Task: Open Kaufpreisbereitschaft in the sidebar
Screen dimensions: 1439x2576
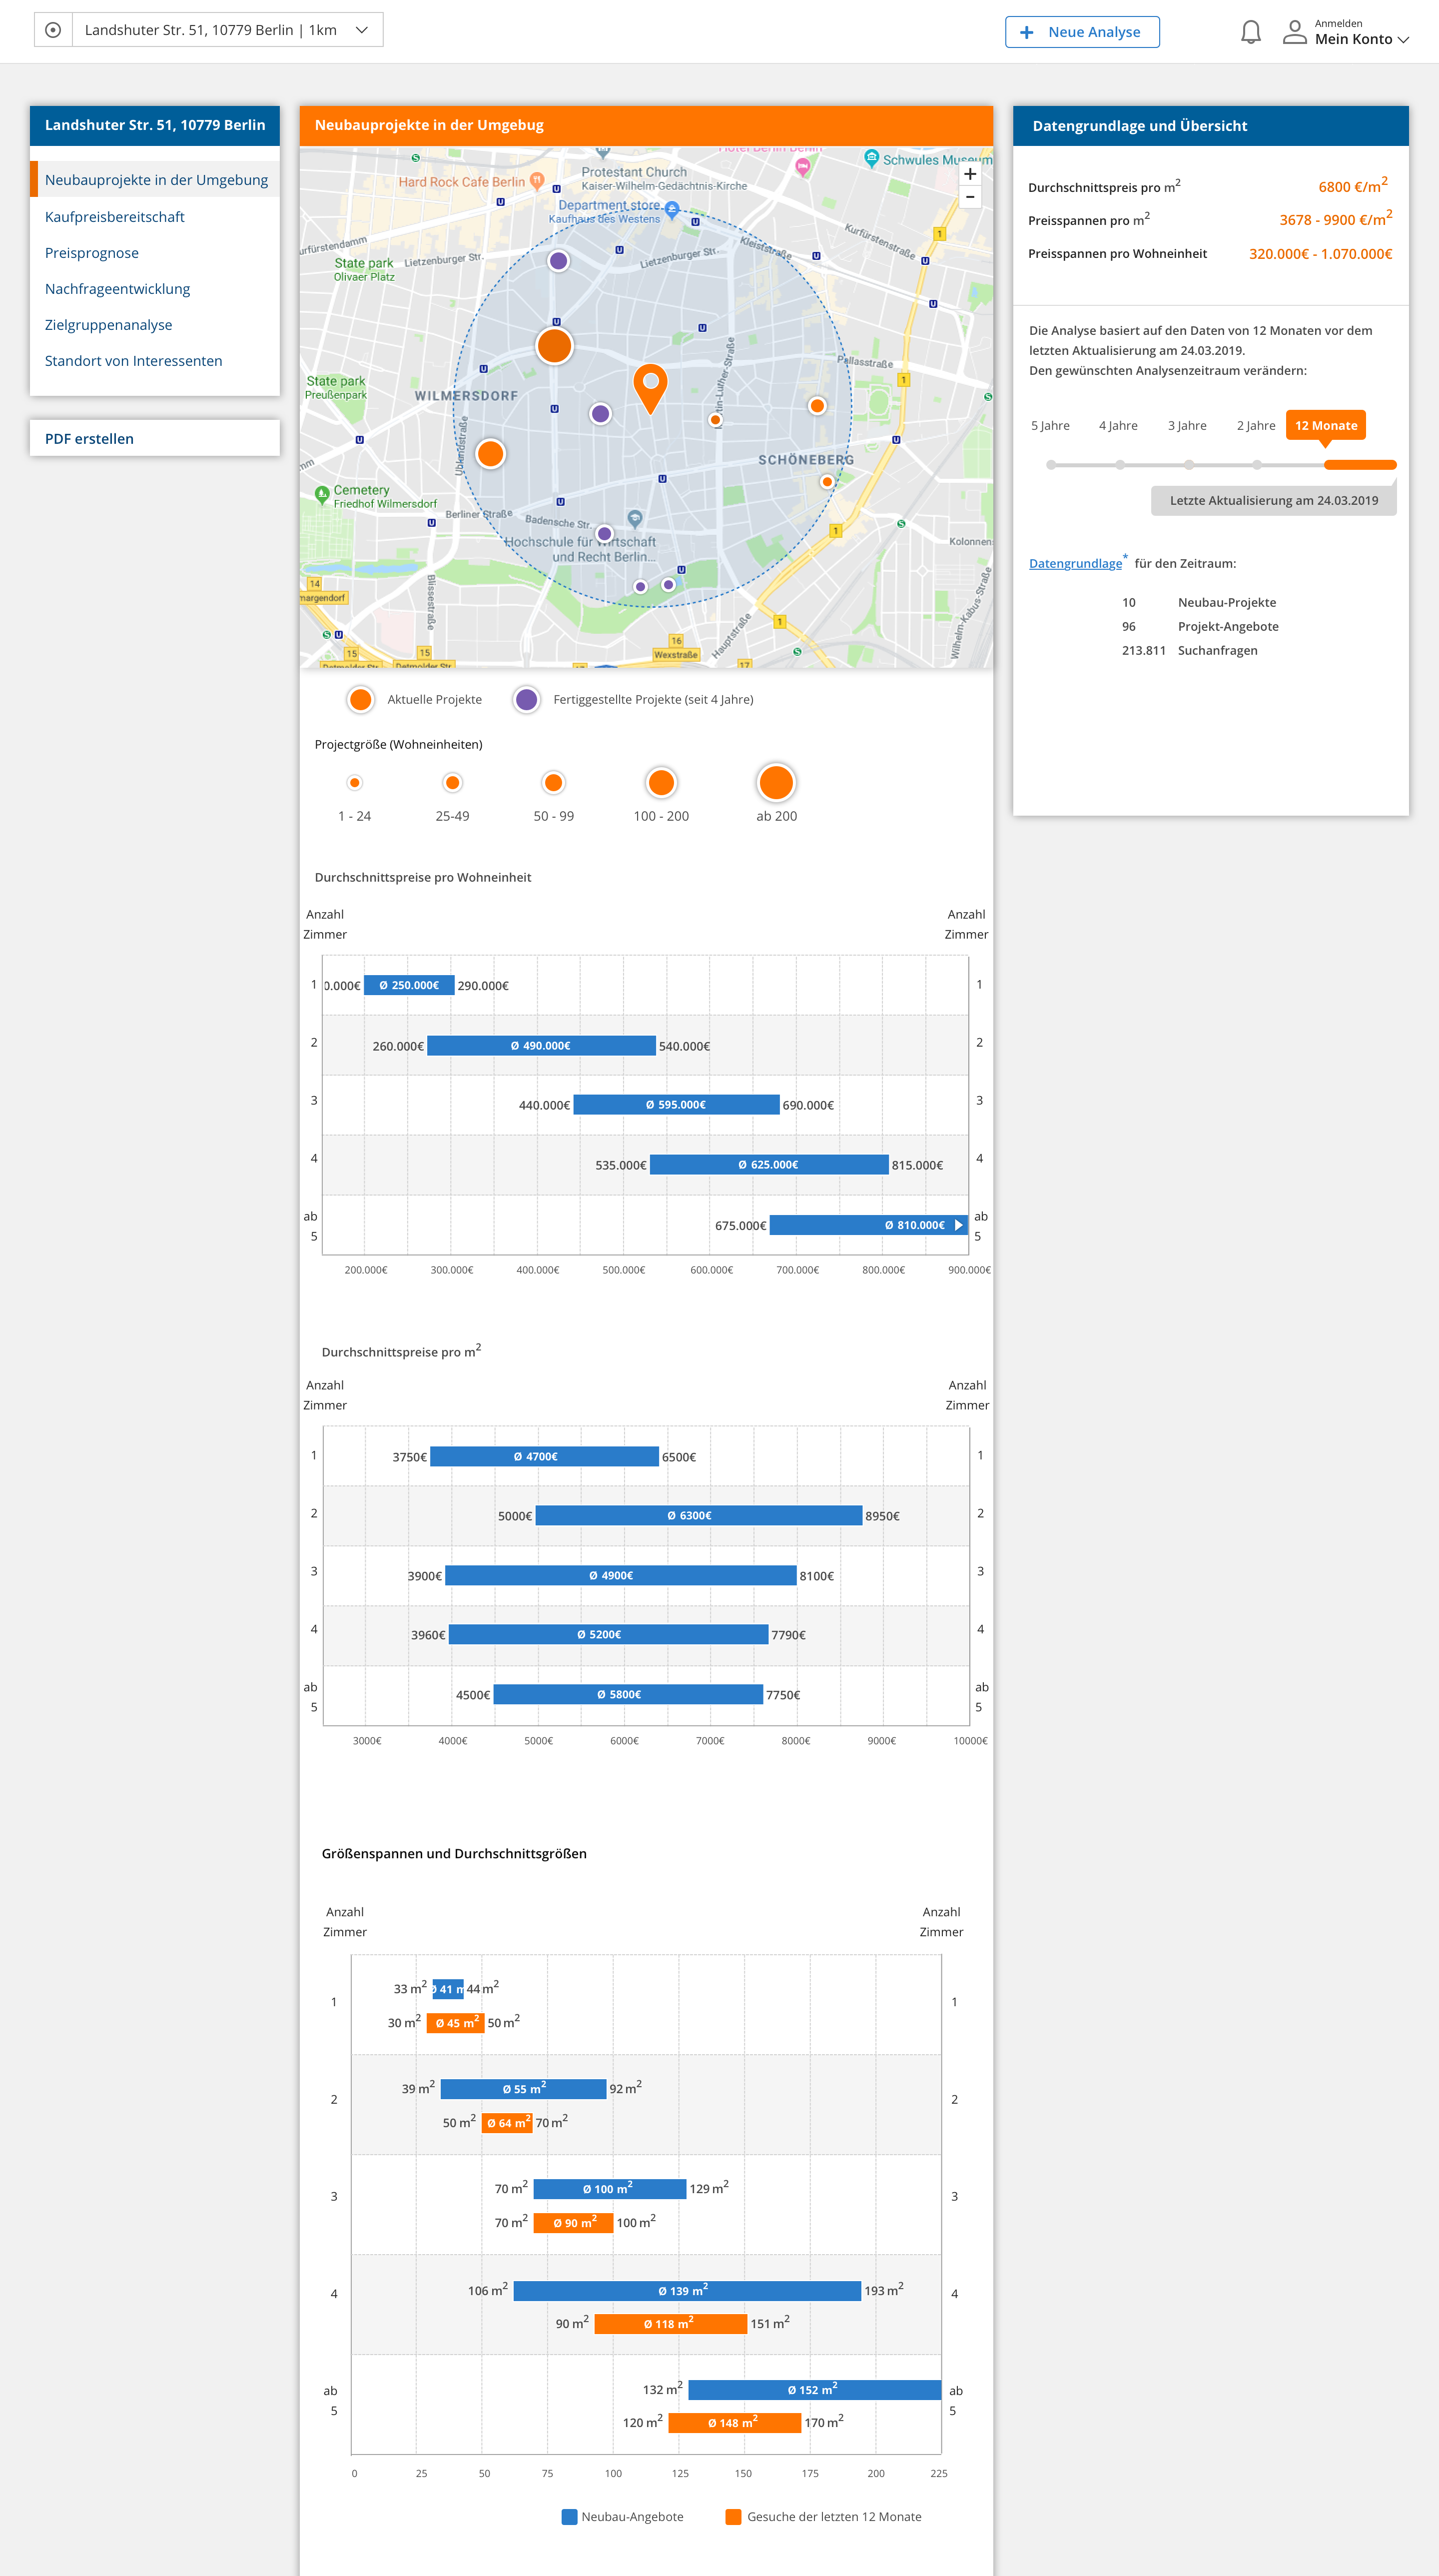Action: tap(115, 217)
